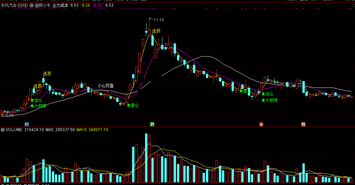Screen dimensions: 355x185
Task: Click ★加仓 signal above left ★大胆搏
Action: pos(36,100)
